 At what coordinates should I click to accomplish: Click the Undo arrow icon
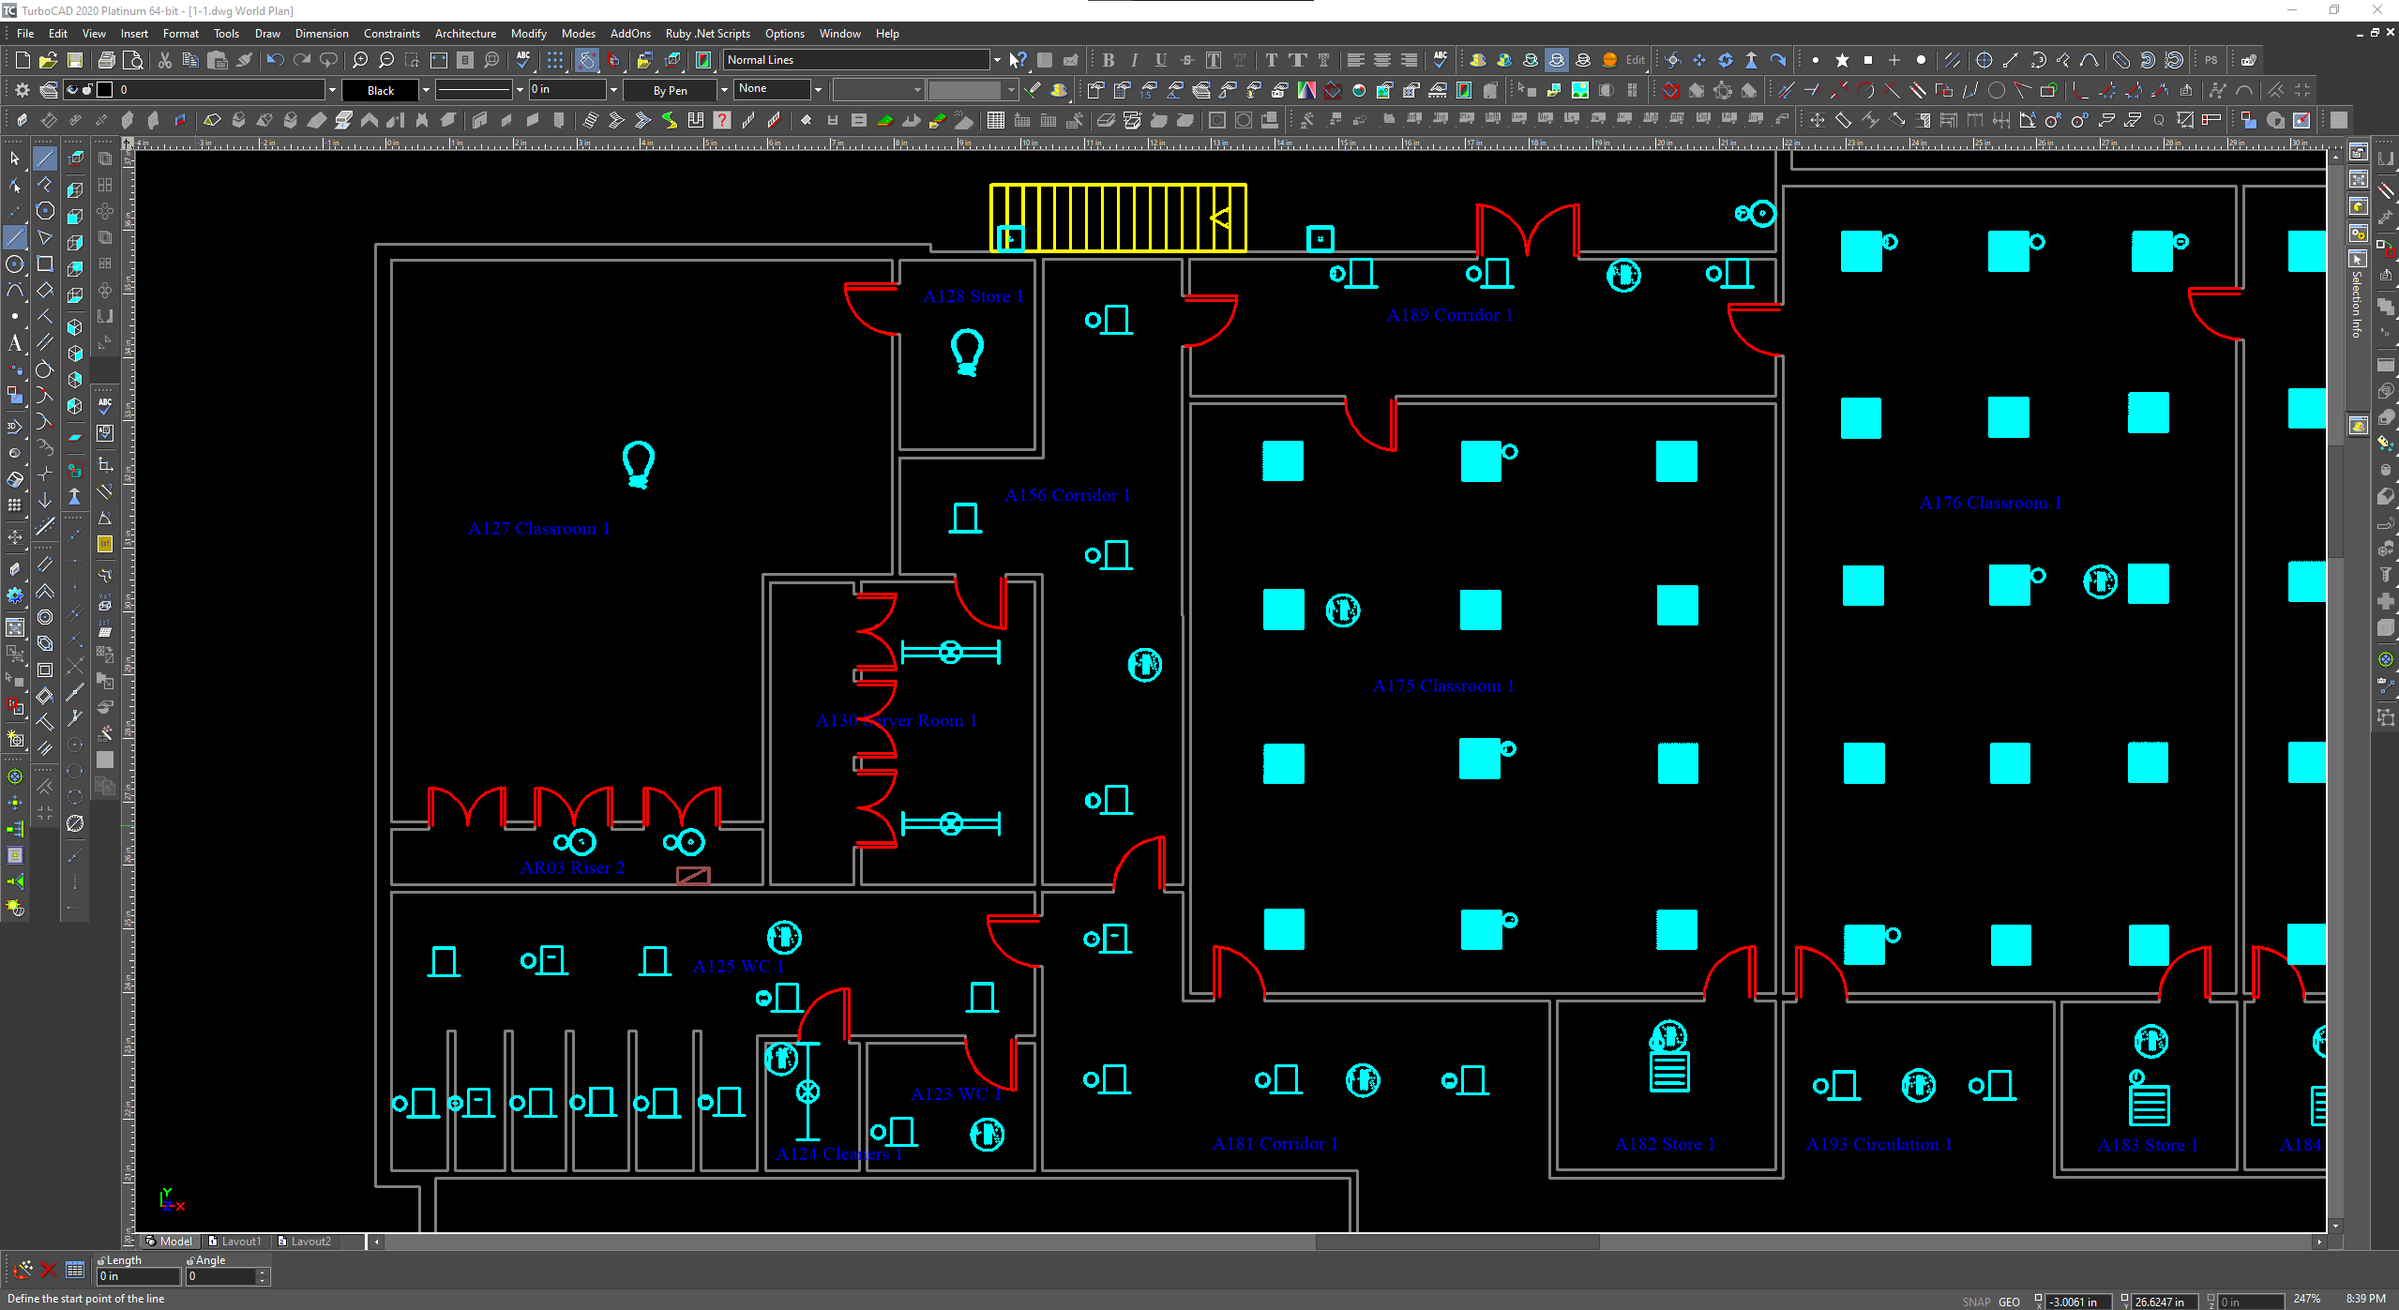click(274, 60)
